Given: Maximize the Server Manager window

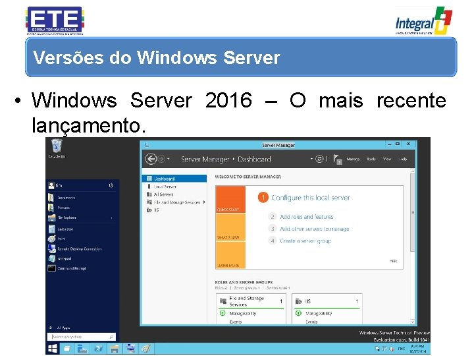Looking at the screenshot, I should 398,144.
